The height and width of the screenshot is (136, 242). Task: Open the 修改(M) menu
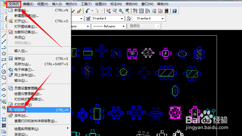click(132, 4)
